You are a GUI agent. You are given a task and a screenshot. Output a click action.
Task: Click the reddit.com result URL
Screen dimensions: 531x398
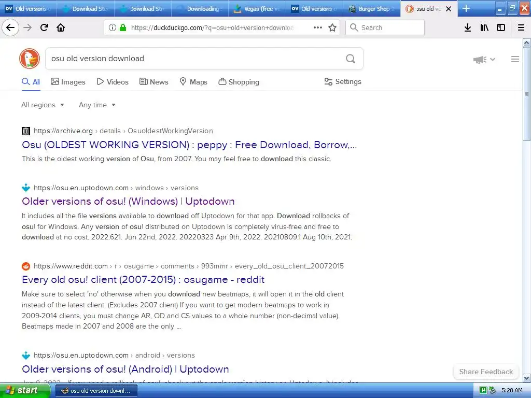pyautogui.click(x=189, y=266)
